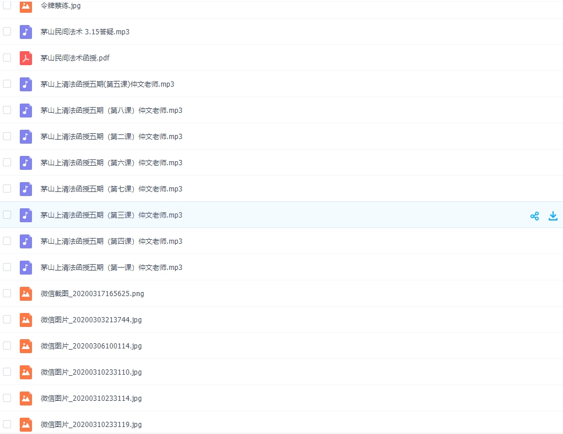This screenshot has width=563, height=434.
Task: Mark the checkbox for 微信截图_20200317165625.png
Action: 7,293
